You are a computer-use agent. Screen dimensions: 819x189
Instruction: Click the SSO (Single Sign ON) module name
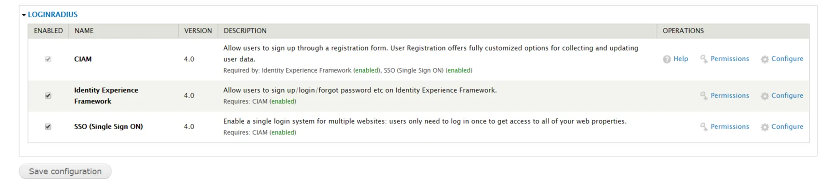[108, 126]
